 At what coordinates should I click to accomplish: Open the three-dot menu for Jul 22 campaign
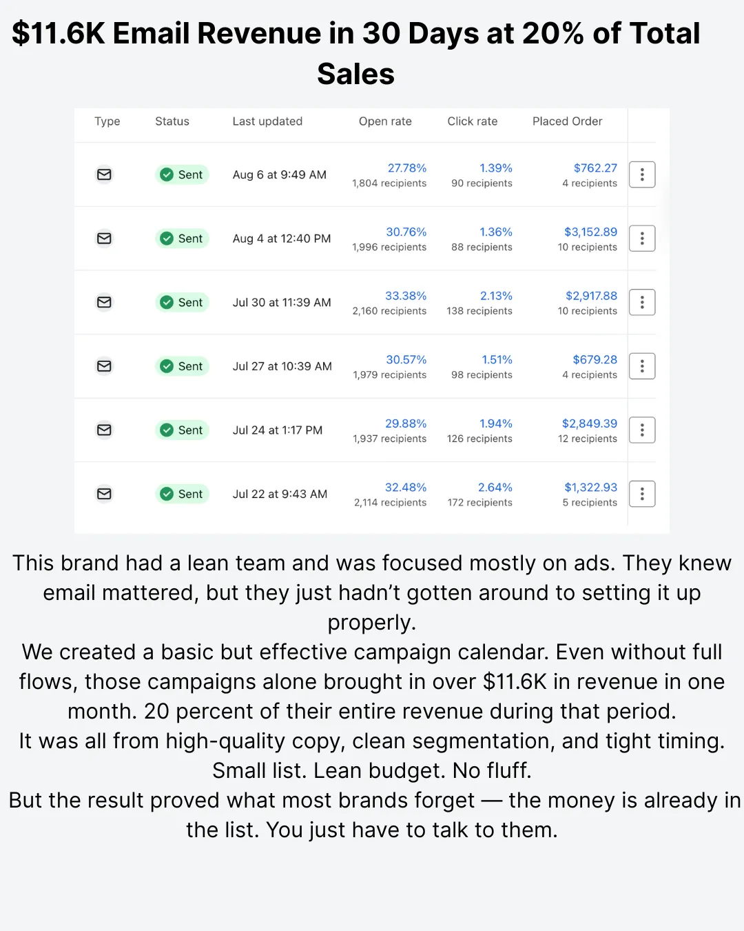(642, 494)
